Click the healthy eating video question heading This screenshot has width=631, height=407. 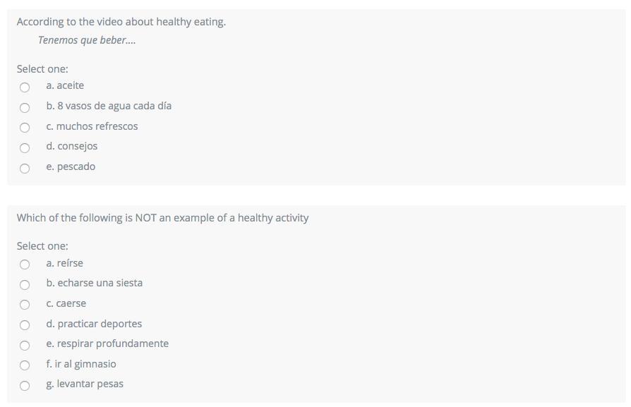121,22
